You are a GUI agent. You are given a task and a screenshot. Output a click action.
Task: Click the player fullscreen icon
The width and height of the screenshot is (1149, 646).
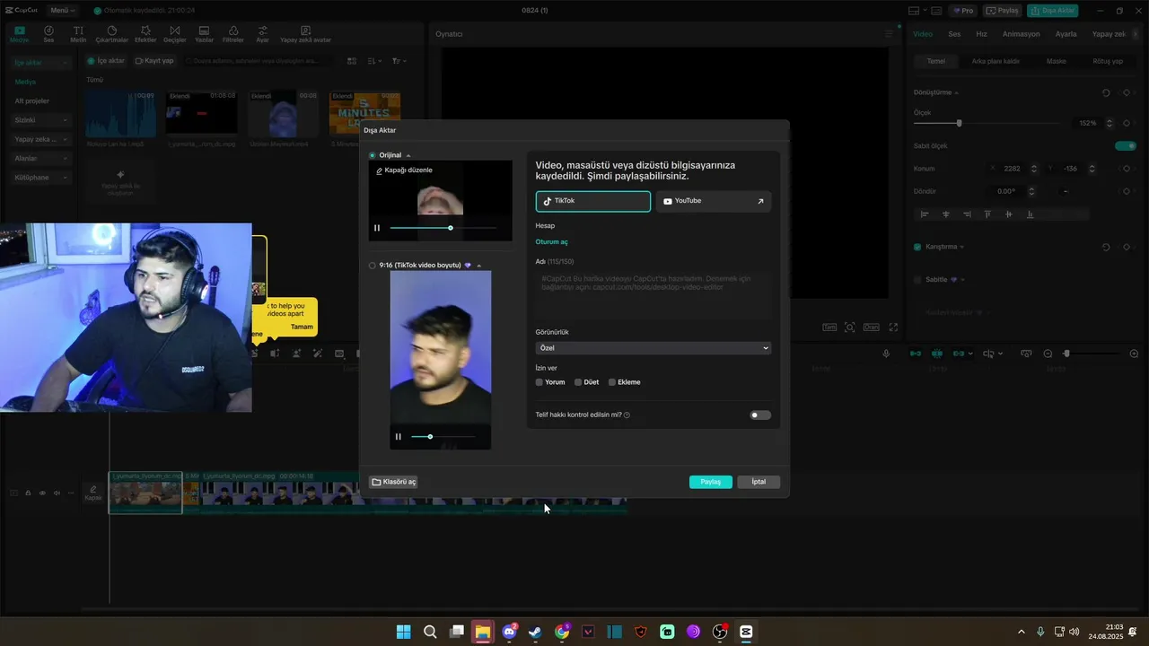[x=893, y=327]
